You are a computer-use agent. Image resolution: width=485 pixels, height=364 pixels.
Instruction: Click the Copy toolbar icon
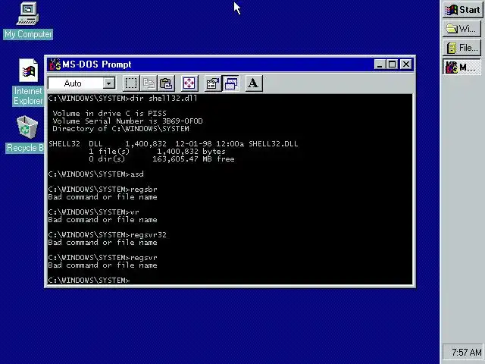click(x=149, y=83)
